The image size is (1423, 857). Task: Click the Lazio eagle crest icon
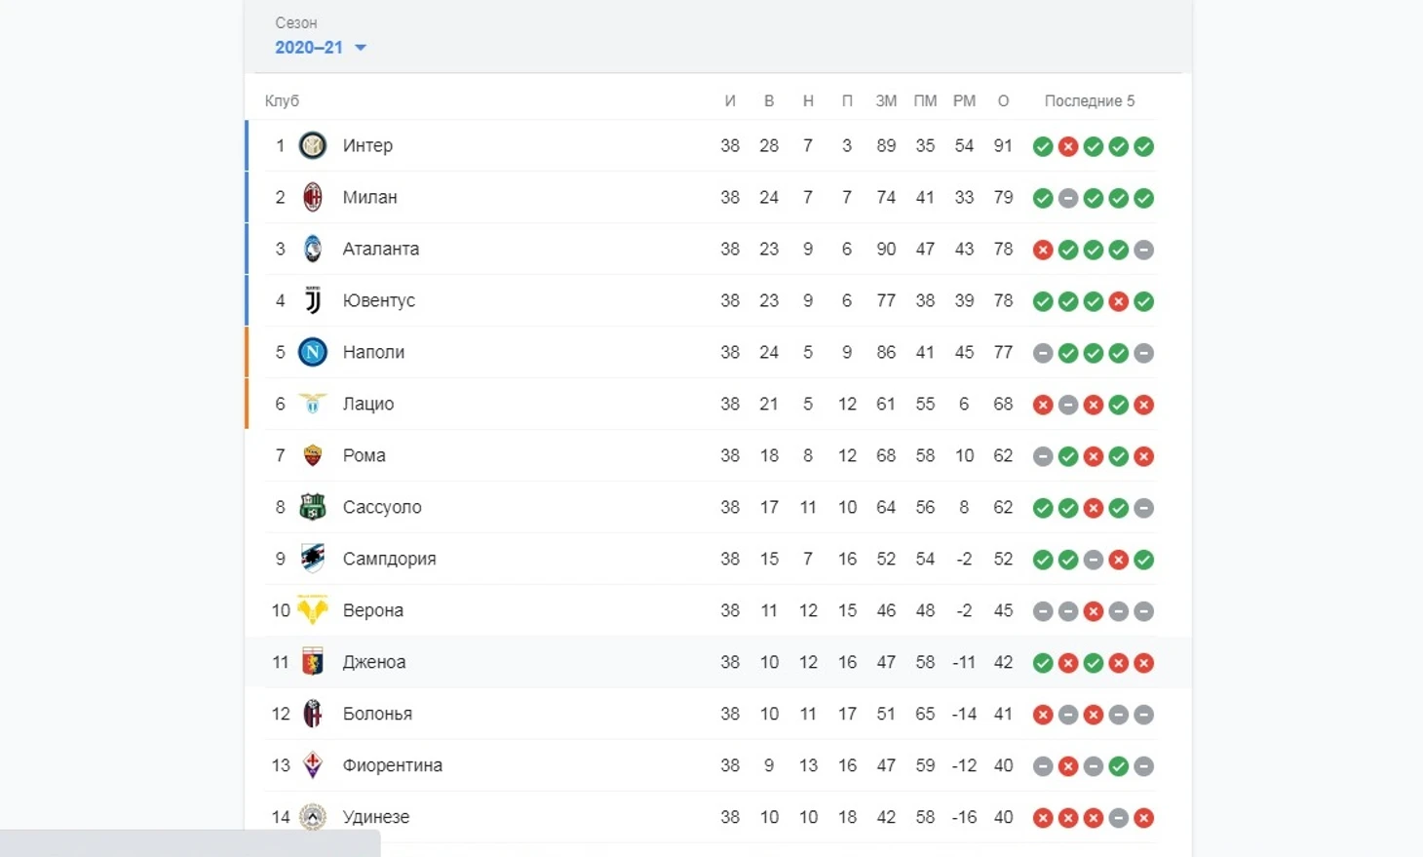(x=313, y=404)
